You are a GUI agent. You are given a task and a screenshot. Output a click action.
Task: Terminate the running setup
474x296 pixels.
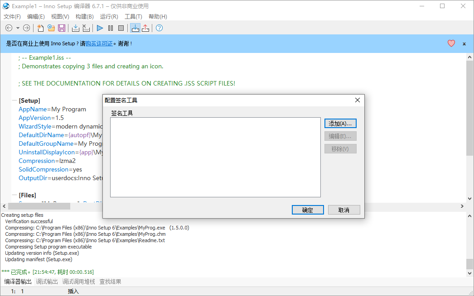click(121, 28)
